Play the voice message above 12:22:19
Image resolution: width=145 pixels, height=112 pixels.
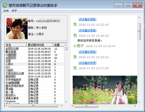pos(88,19)
